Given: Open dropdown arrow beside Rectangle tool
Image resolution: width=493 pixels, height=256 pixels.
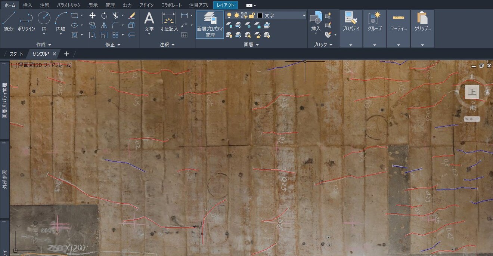Looking at the screenshot, I should pos(81,15).
